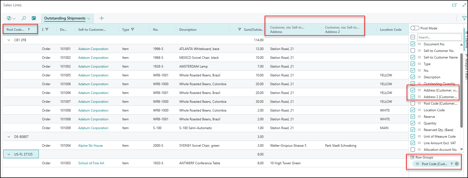The height and width of the screenshot is (178, 468).
Task: Click the filter icon on the D column
Action: [x=47, y=29]
